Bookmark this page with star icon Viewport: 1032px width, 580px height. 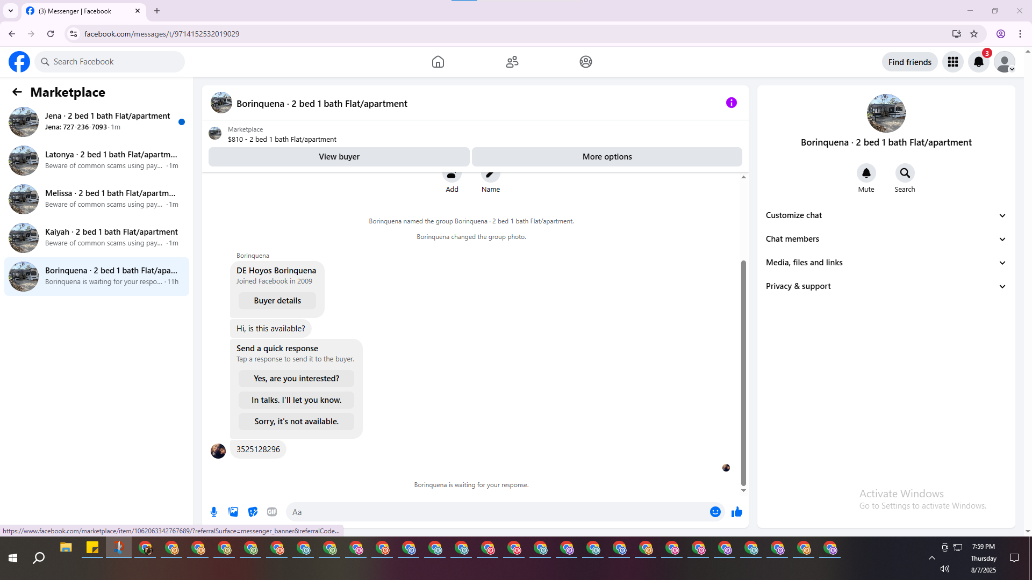(974, 34)
